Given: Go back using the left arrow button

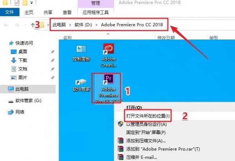Looking at the screenshot, I should coord(6,25).
